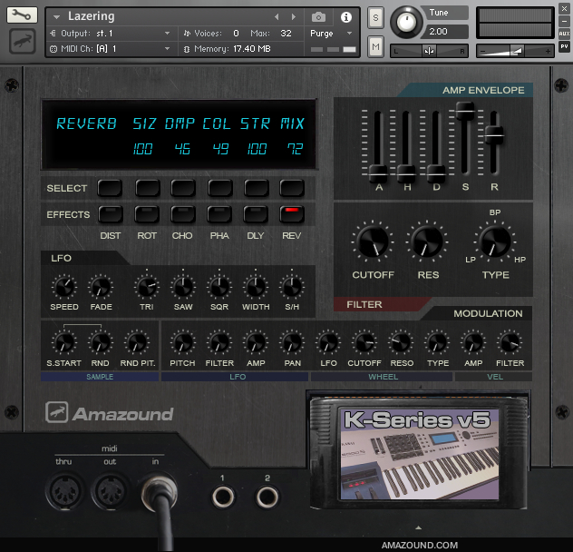Click the LFO PITCH modulation knob
The image size is (573, 552).
pos(183,342)
